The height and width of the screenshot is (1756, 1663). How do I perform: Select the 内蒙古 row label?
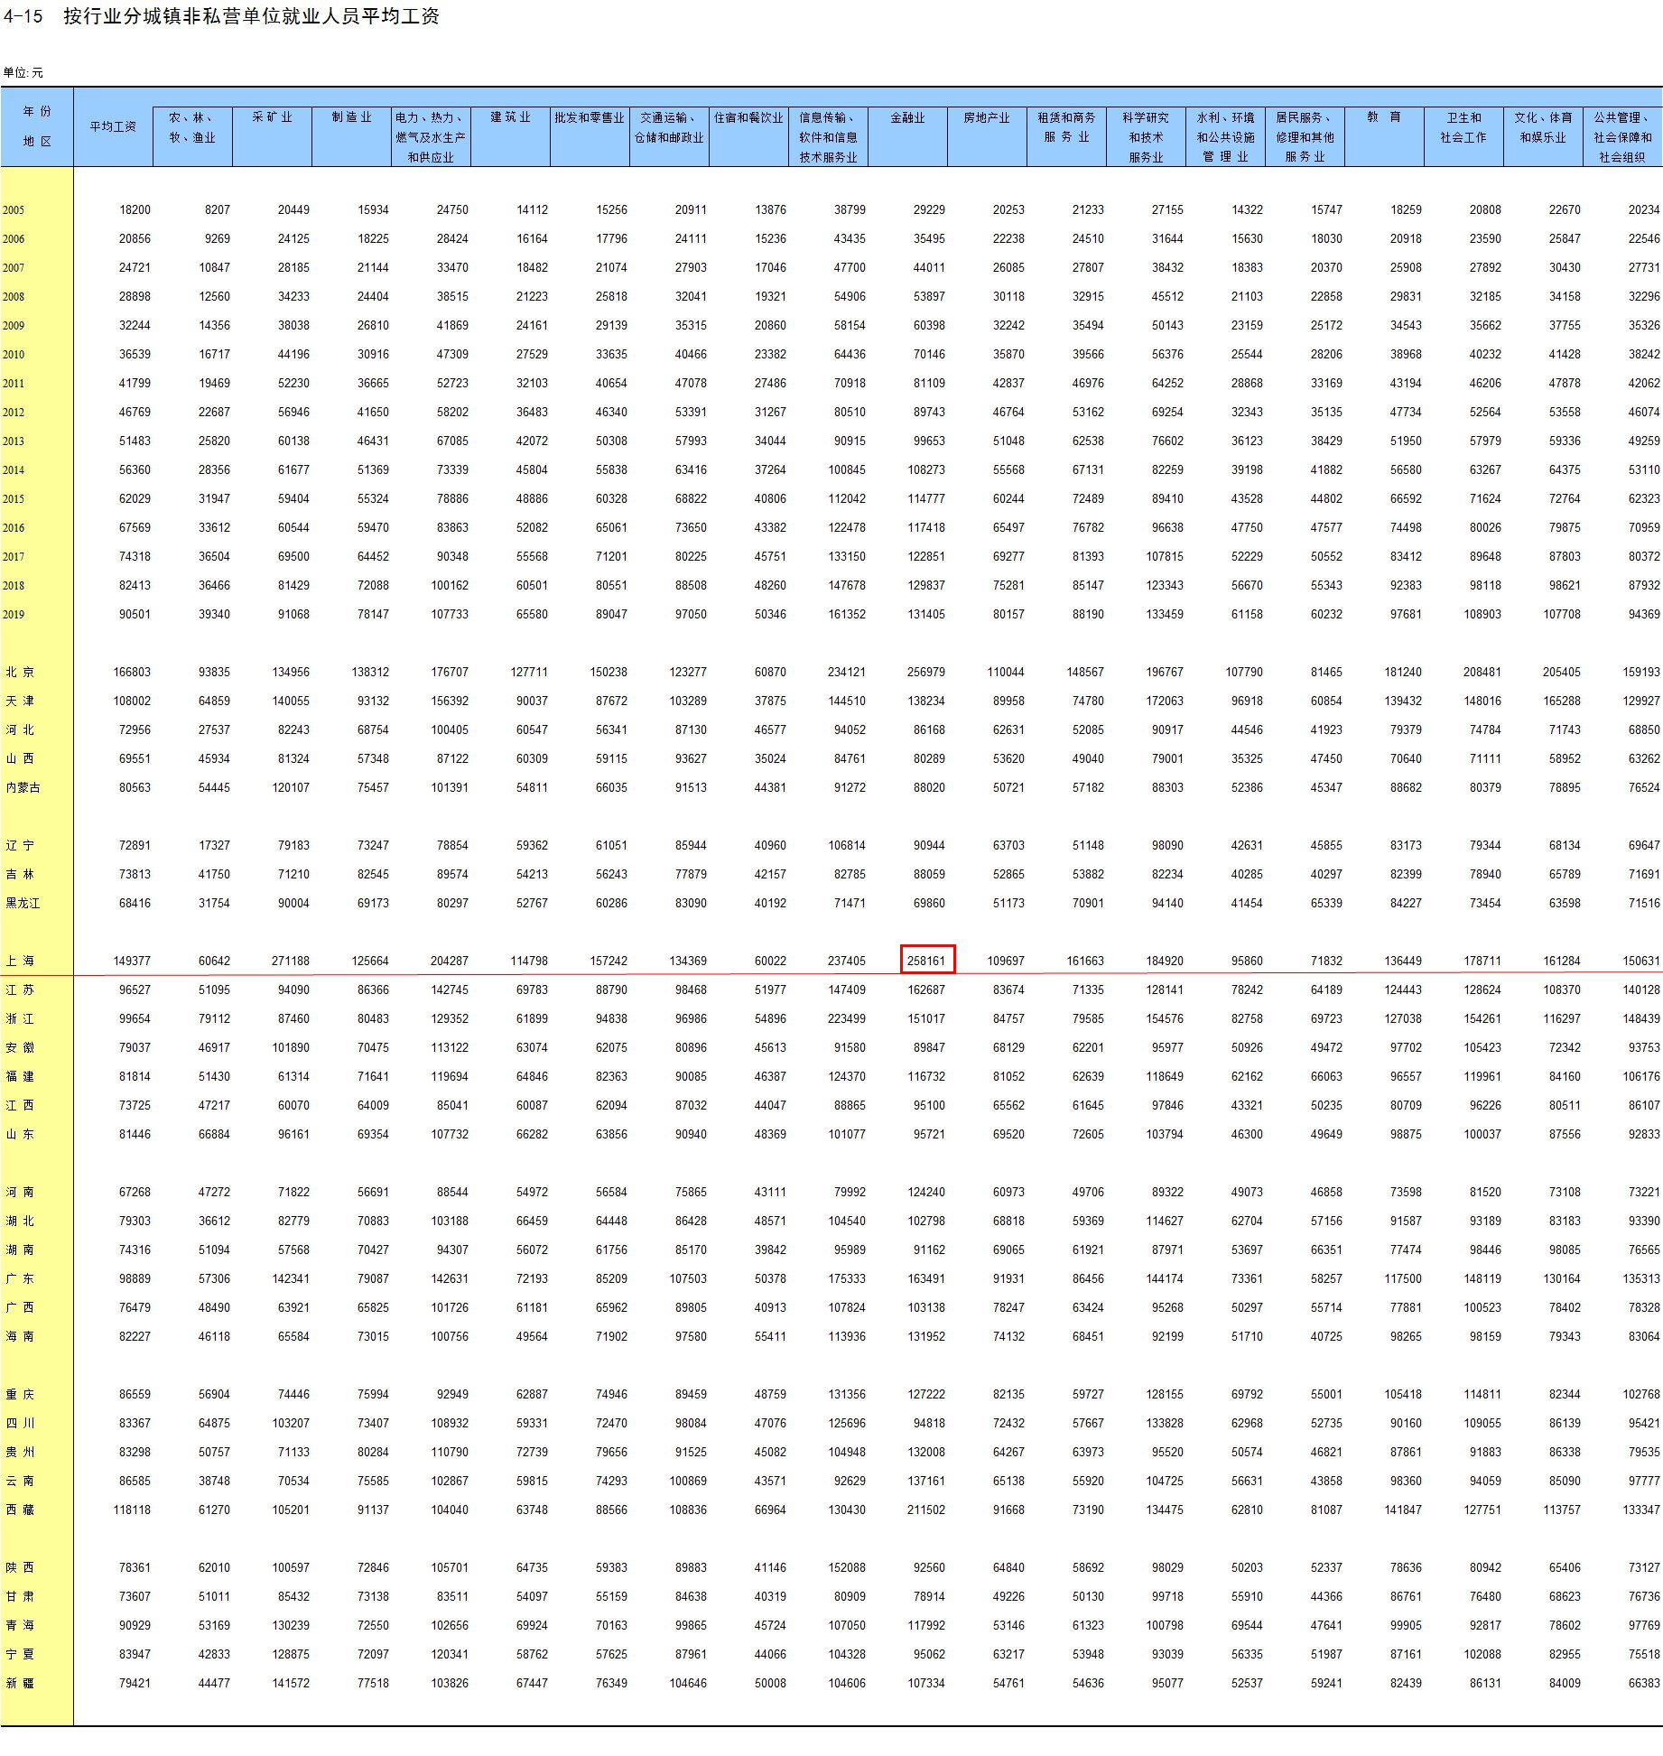(x=23, y=788)
